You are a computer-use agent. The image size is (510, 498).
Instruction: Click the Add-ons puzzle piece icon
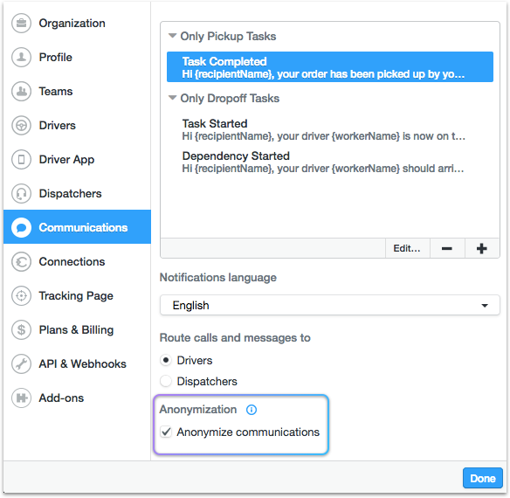[22, 398]
